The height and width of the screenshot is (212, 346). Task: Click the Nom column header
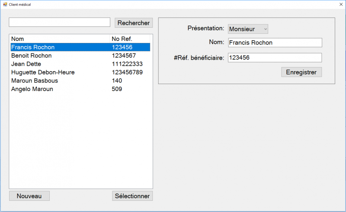click(x=17, y=39)
